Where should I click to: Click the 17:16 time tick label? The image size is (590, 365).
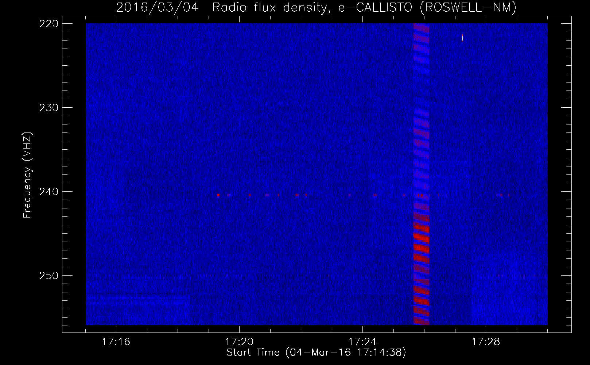(x=116, y=342)
